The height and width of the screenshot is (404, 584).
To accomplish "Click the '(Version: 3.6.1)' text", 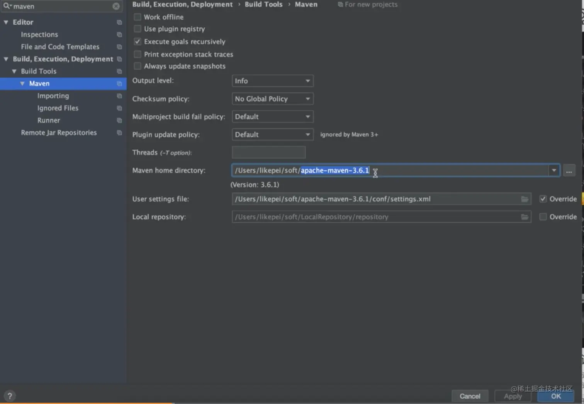I will (x=255, y=185).
